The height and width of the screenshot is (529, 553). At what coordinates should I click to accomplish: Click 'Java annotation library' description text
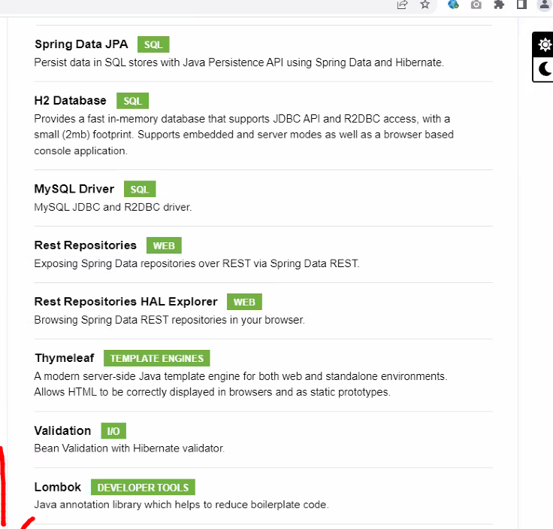click(x=181, y=505)
